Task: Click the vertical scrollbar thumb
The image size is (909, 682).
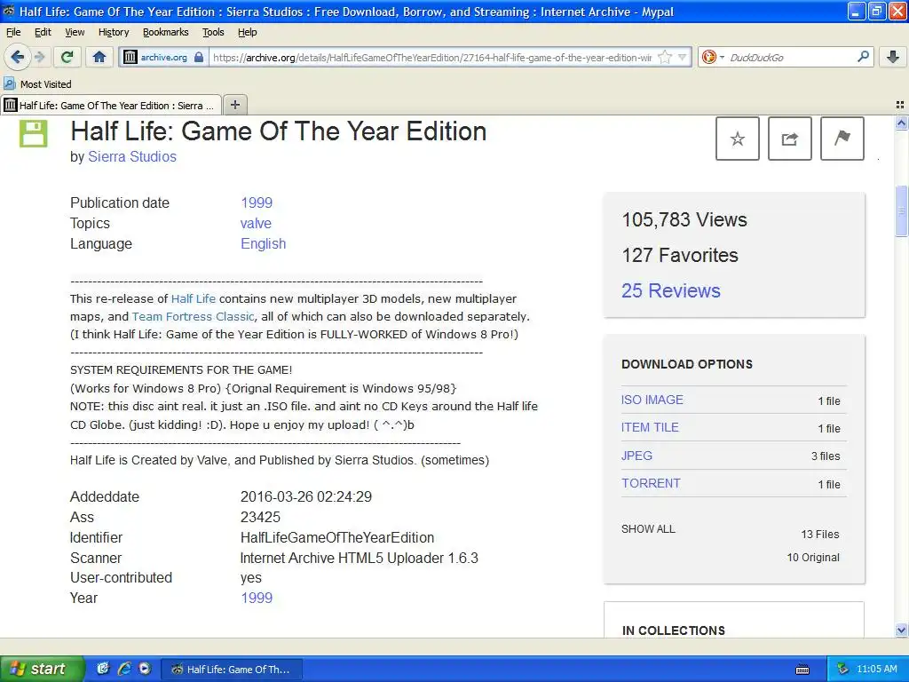Action: pos(901,210)
